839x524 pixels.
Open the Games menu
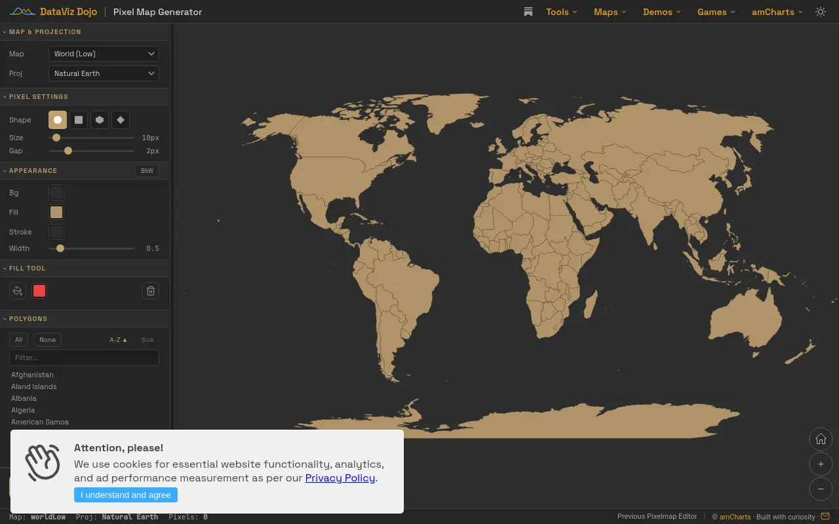pyautogui.click(x=716, y=12)
